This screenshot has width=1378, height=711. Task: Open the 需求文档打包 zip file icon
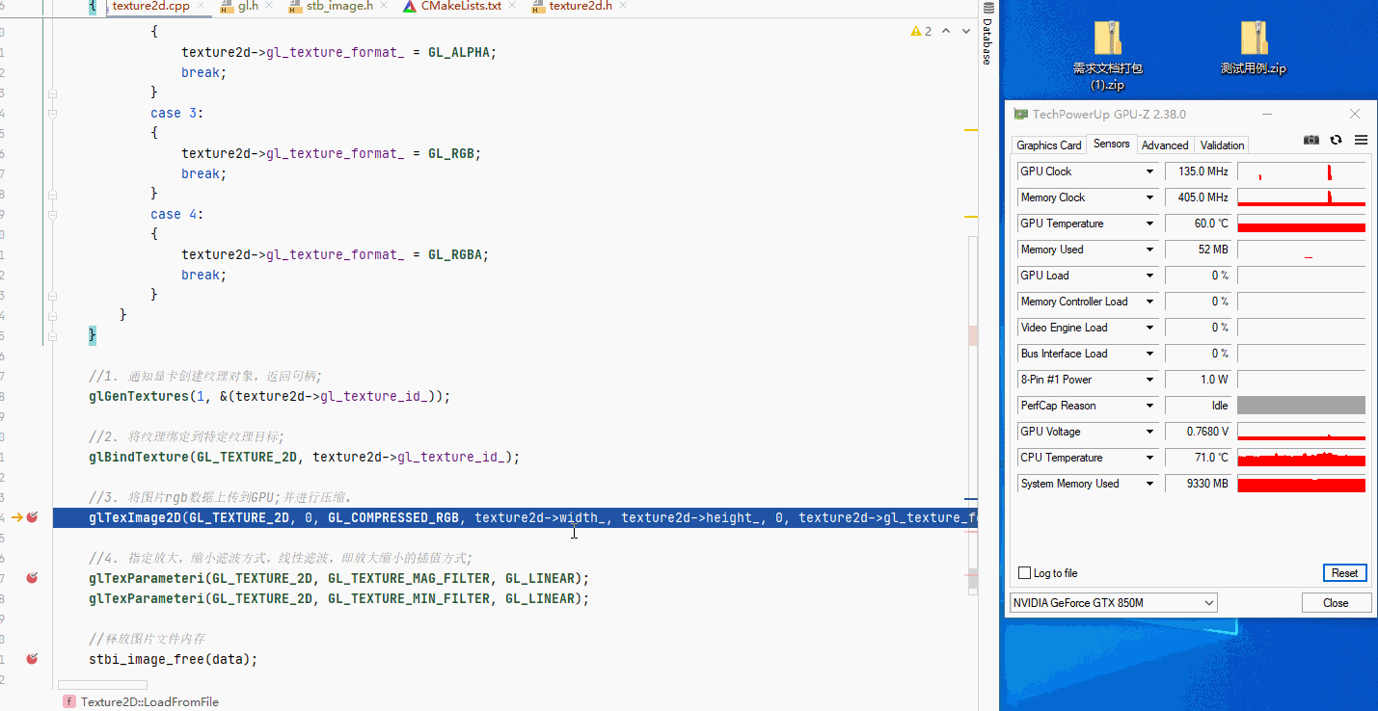point(1107,39)
